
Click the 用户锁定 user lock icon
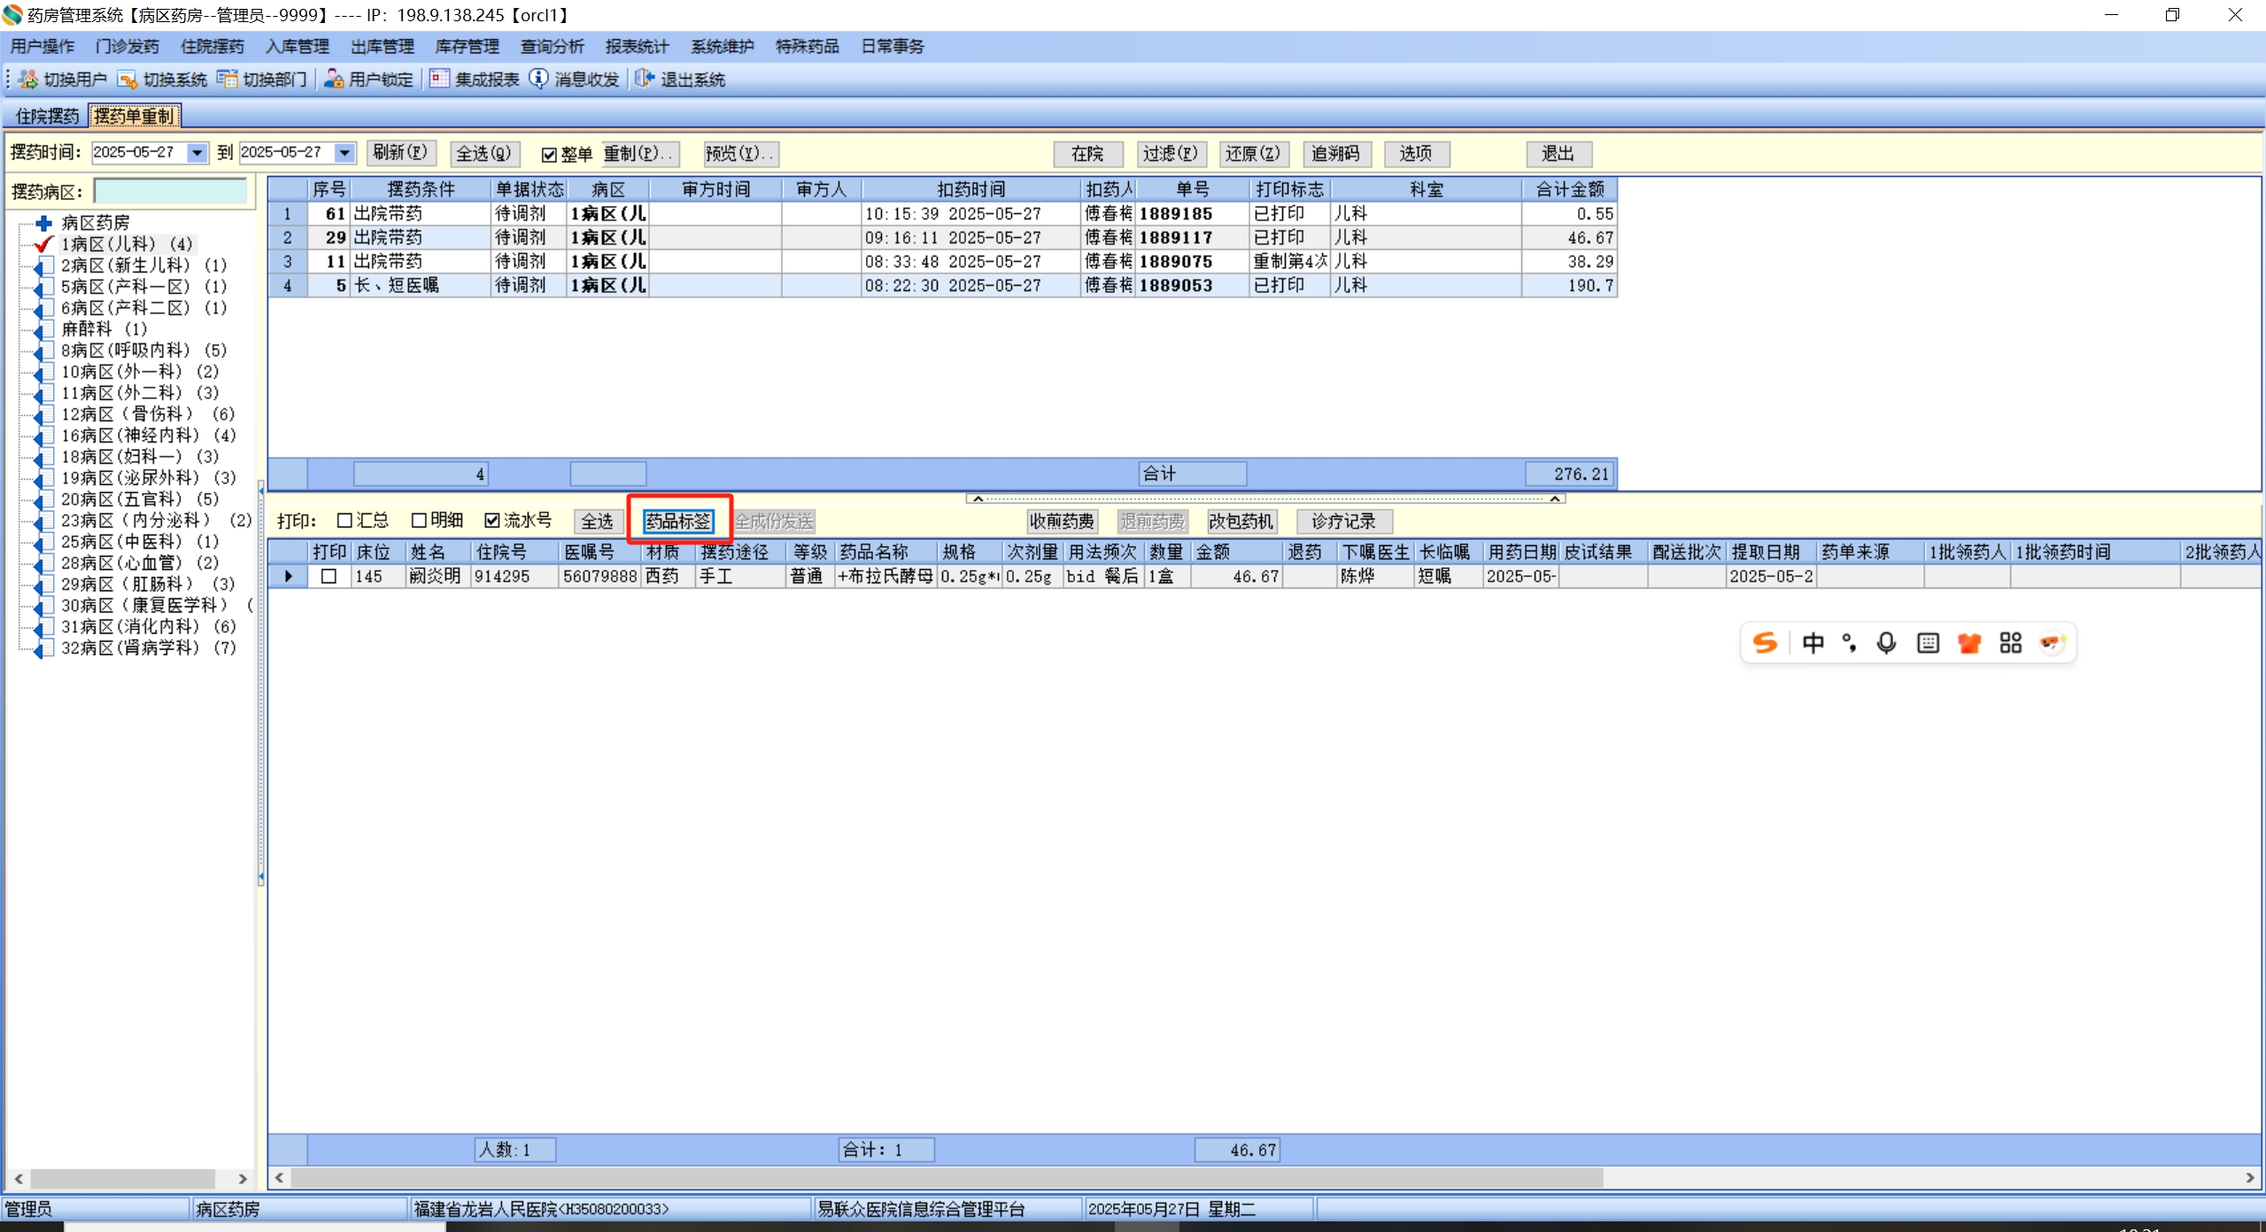334,80
